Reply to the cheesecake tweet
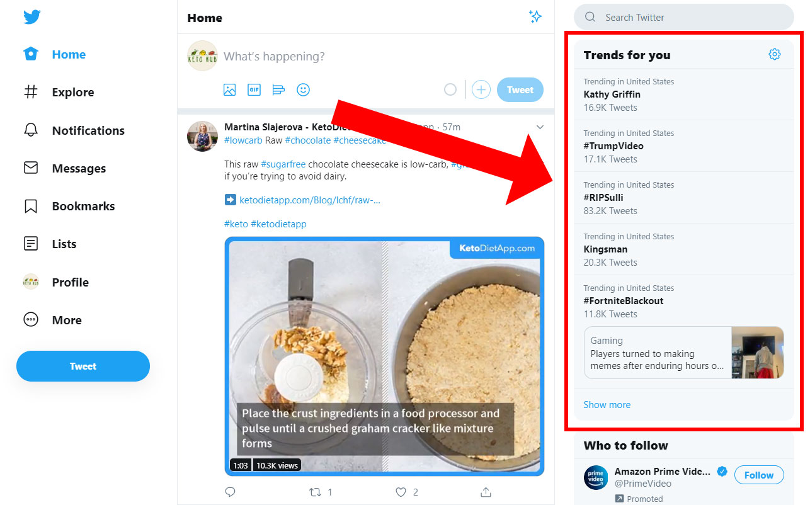Screen dimensions: 810x505 [231, 492]
